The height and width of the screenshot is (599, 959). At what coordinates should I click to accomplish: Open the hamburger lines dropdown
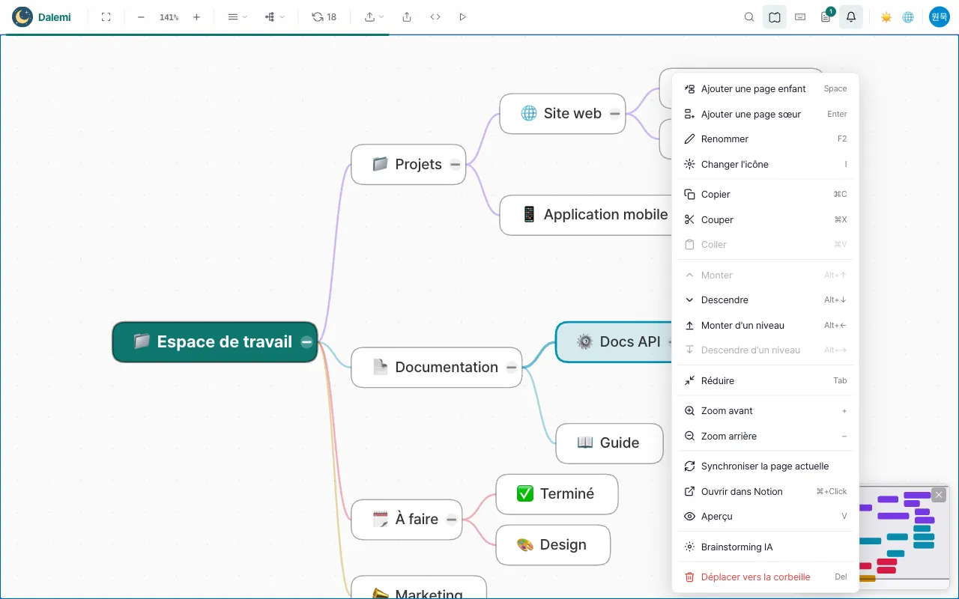(238, 17)
